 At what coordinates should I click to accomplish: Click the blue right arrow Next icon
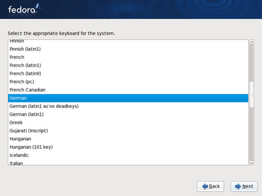(x=238, y=187)
